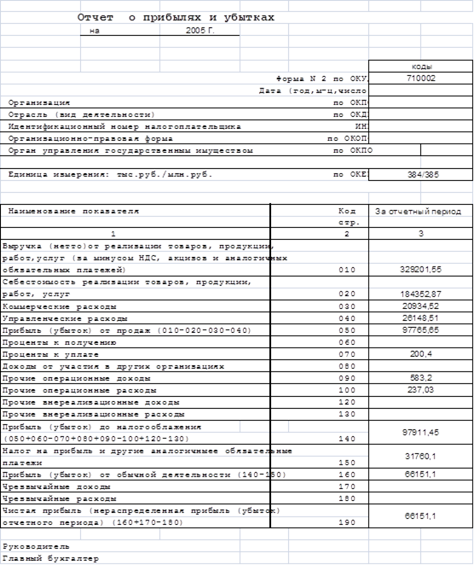The width and height of the screenshot is (474, 565).
Task: Click other operating expenses value 237,03
Action: [421, 389]
